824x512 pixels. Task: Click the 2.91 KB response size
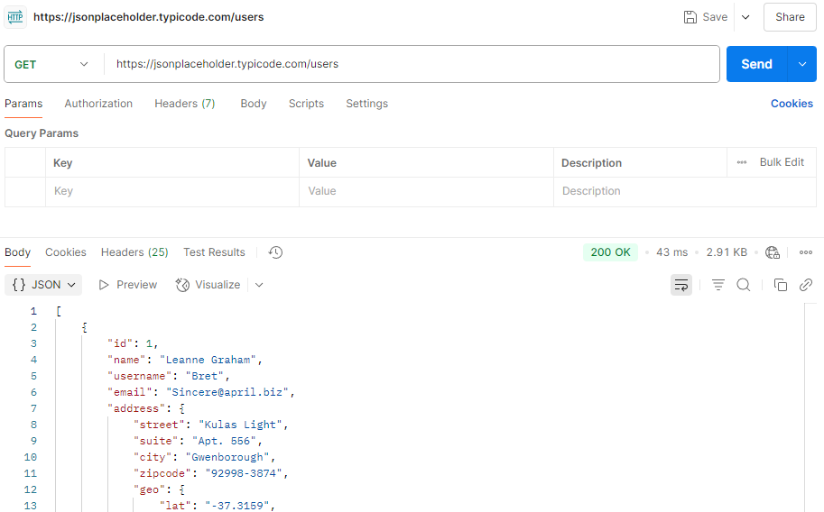tap(727, 252)
